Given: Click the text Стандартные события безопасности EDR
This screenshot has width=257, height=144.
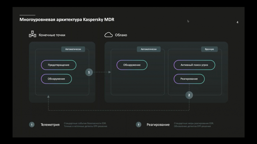Looking at the screenshot, I should (x=85, y=123).
